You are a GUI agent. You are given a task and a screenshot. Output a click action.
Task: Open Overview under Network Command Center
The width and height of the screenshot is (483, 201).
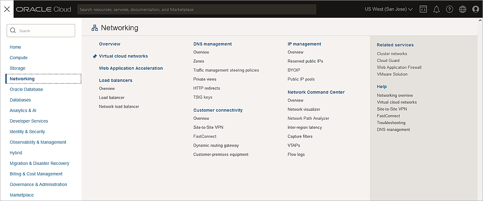[295, 100]
